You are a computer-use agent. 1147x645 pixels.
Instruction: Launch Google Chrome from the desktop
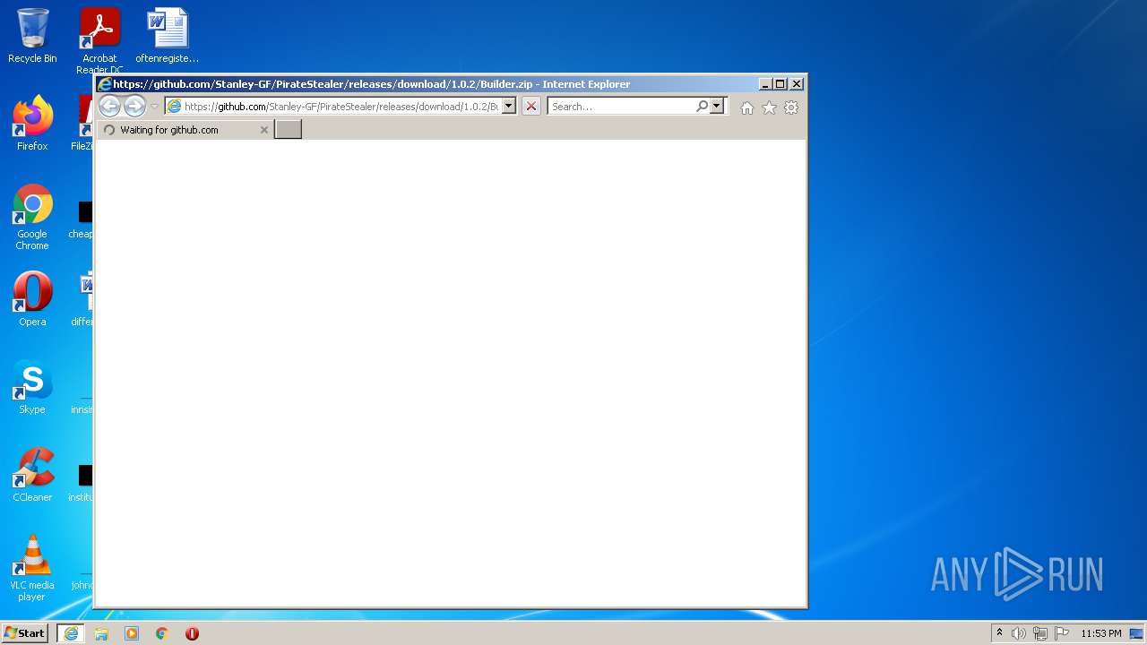(x=32, y=217)
